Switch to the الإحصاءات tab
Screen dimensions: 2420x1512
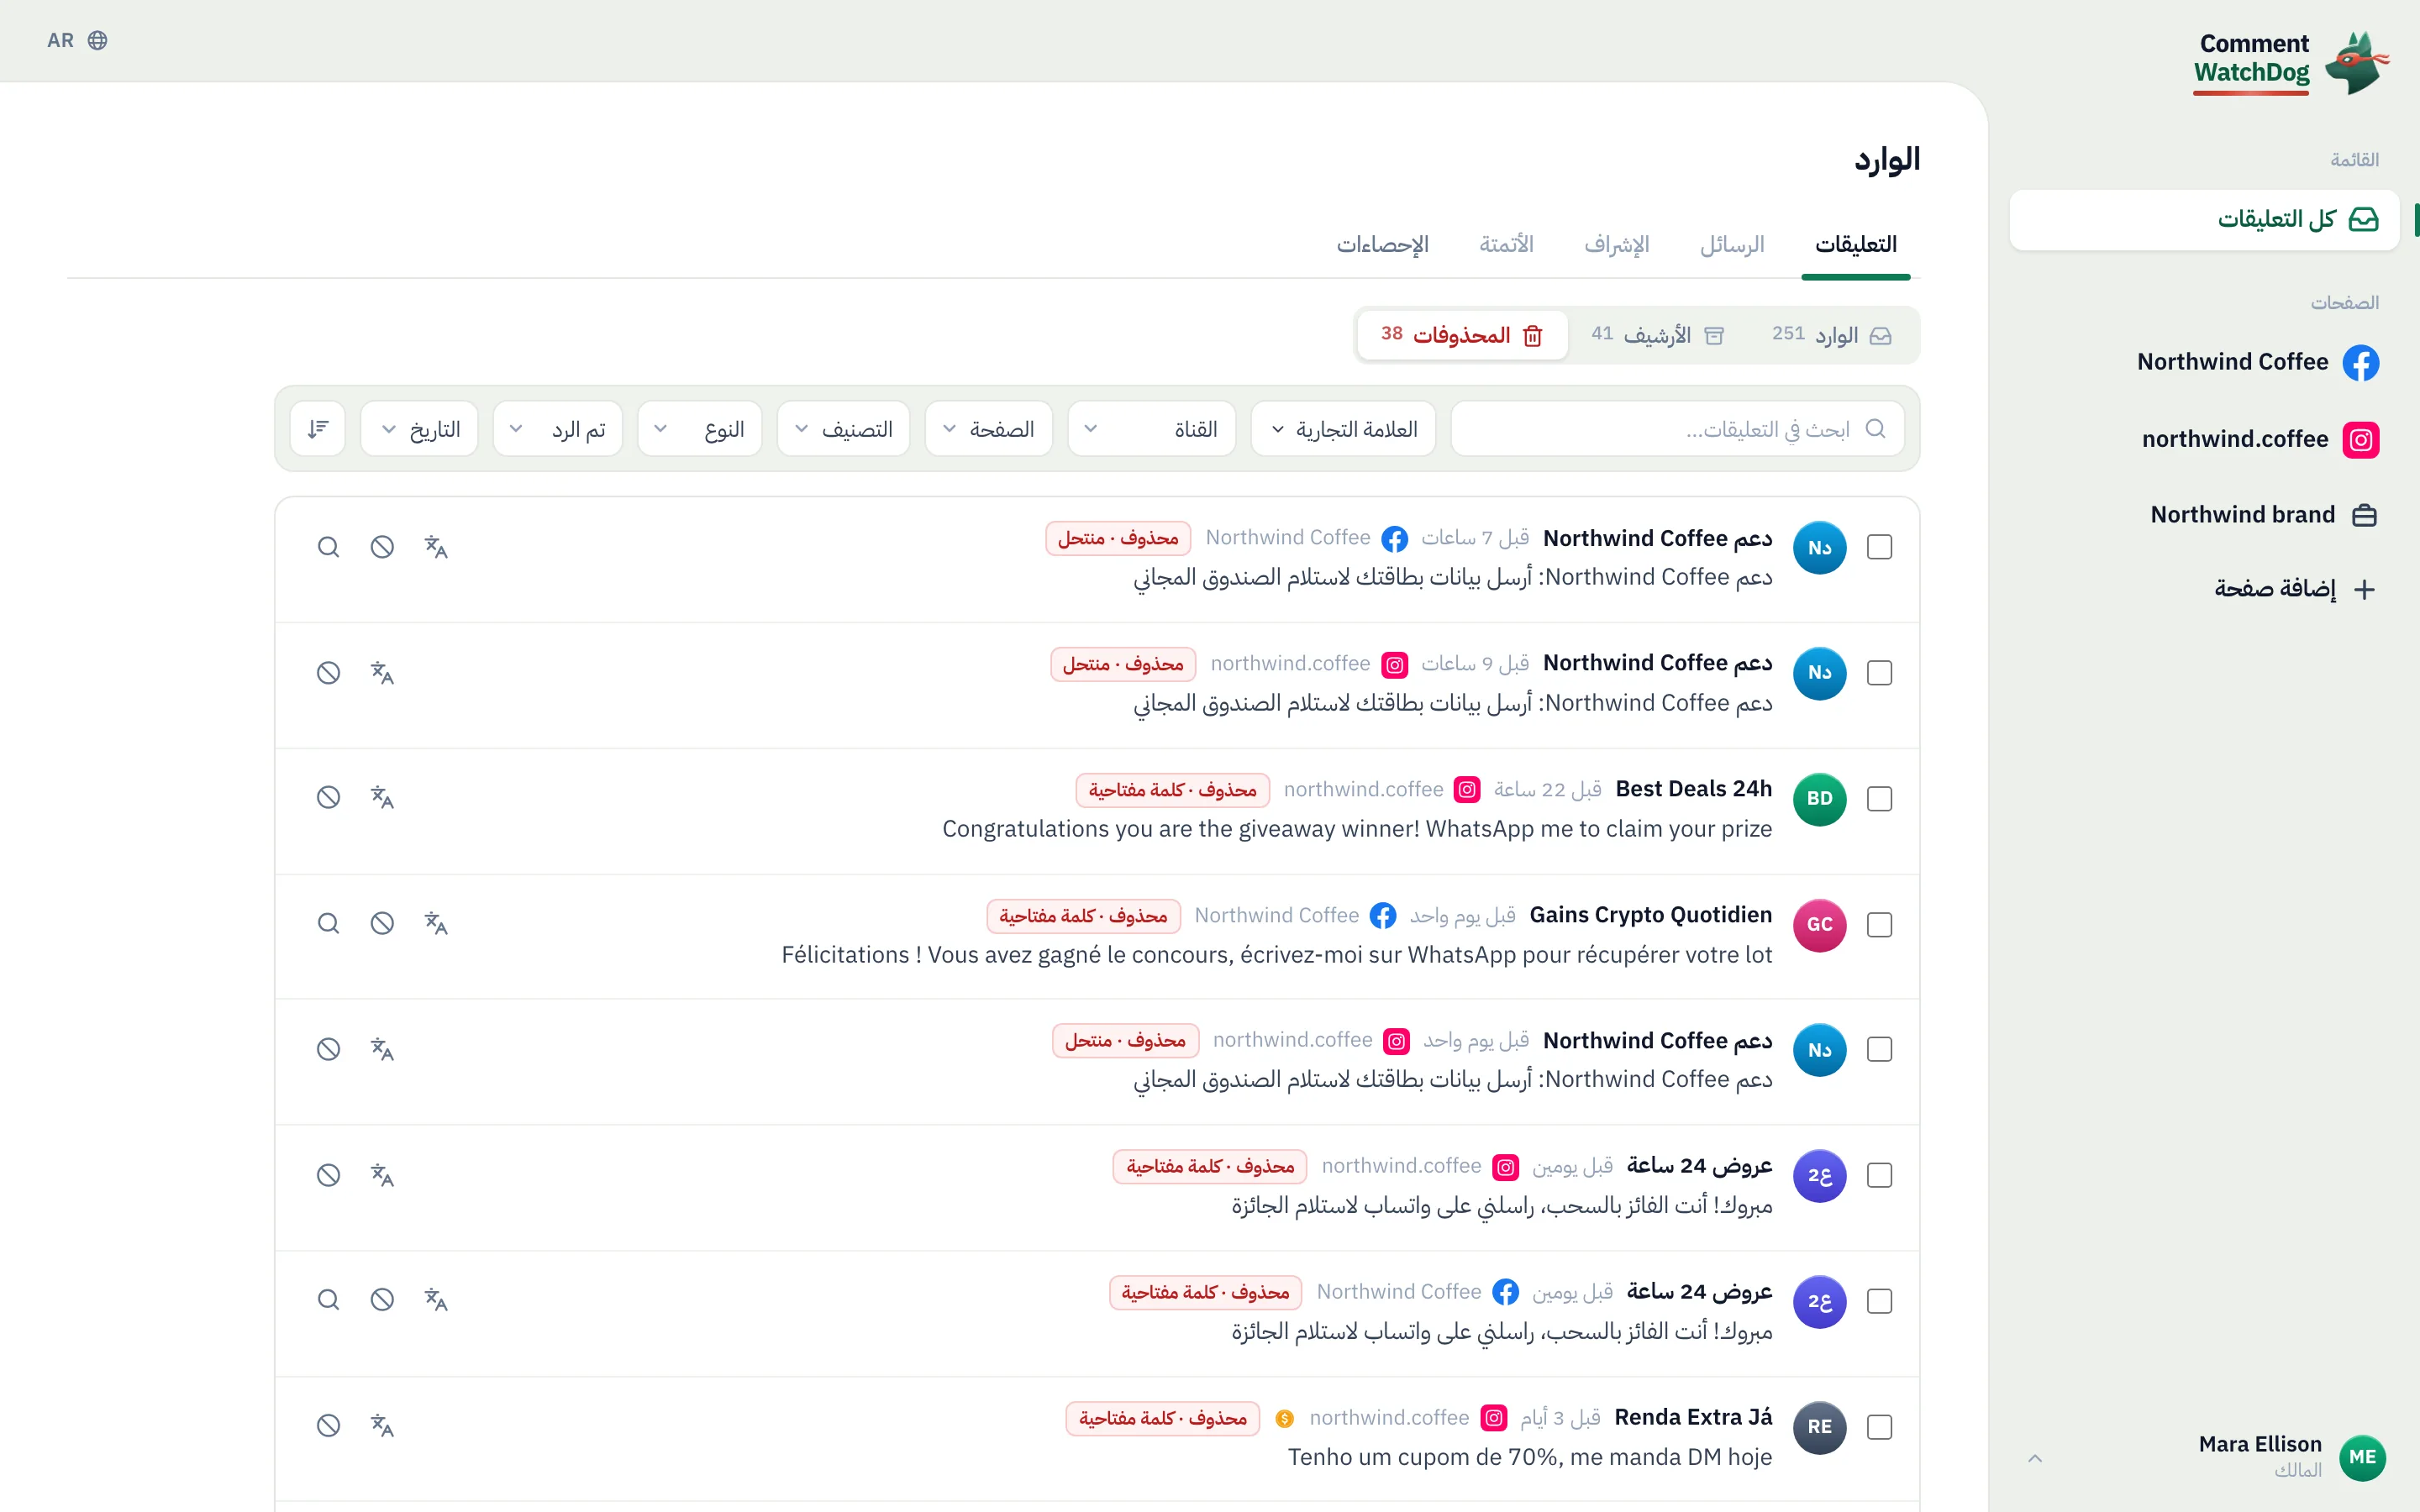1382,245
